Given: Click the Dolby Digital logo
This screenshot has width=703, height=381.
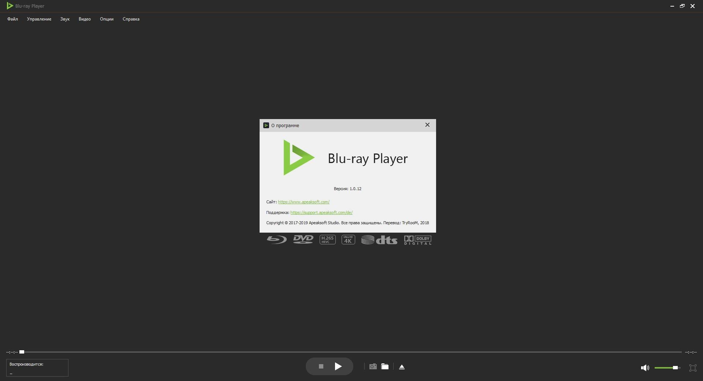Looking at the screenshot, I should click(x=418, y=240).
